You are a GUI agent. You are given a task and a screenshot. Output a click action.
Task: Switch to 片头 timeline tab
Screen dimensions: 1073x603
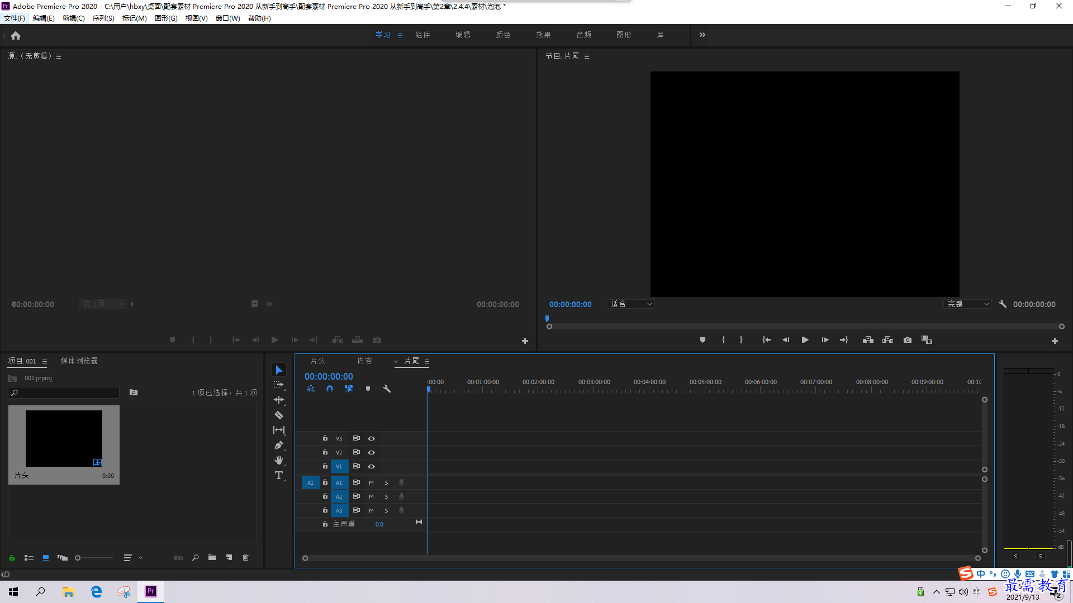pyautogui.click(x=317, y=361)
